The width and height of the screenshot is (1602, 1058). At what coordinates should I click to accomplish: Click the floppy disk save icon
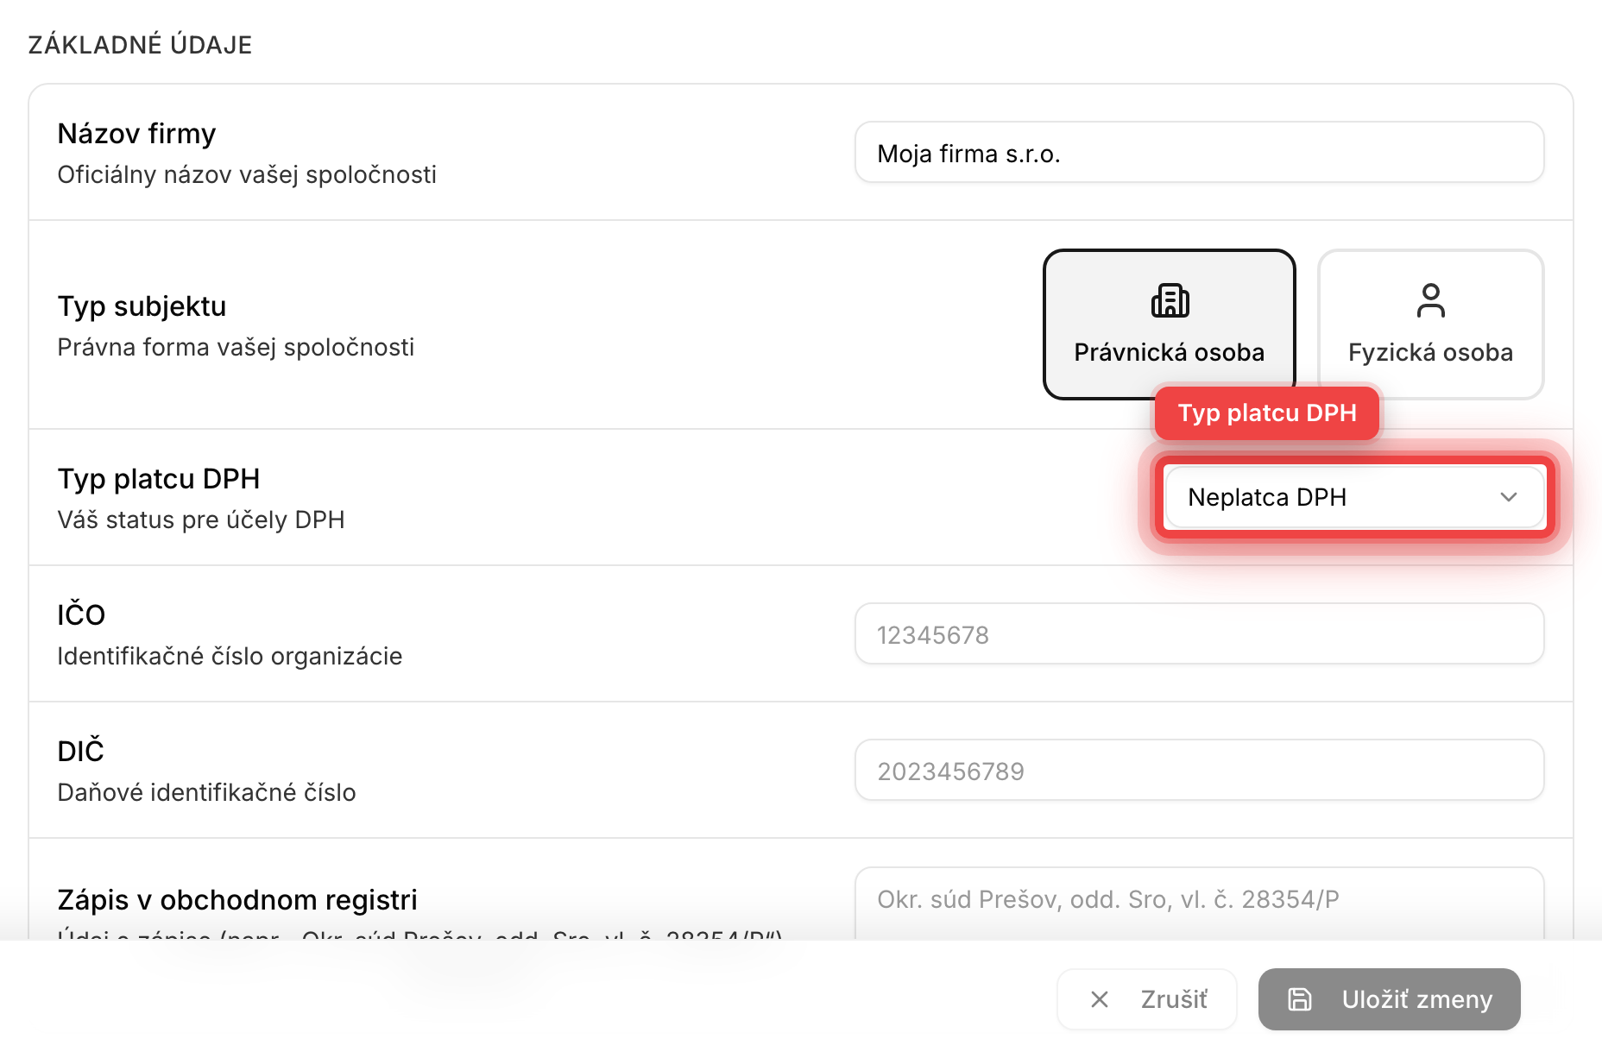(1300, 999)
